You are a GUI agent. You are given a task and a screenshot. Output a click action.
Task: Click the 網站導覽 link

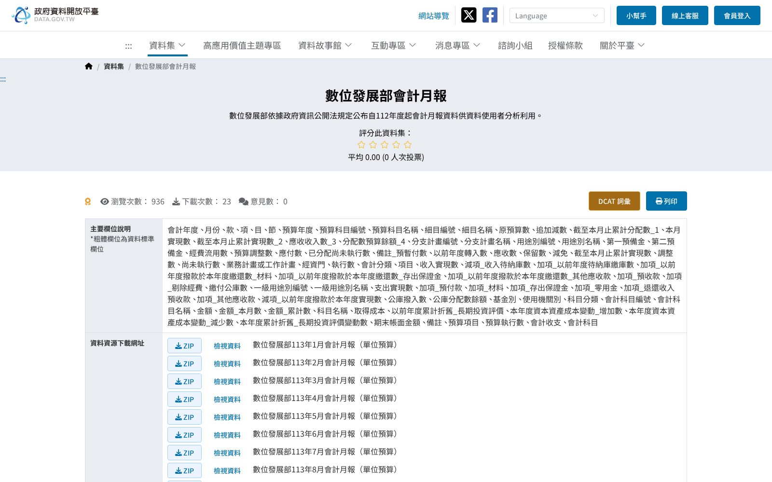click(x=434, y=16)
